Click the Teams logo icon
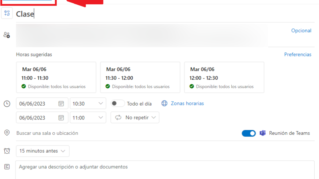This screenshot has height=179, width=319. pyautogui.click(x=263, y=133)
